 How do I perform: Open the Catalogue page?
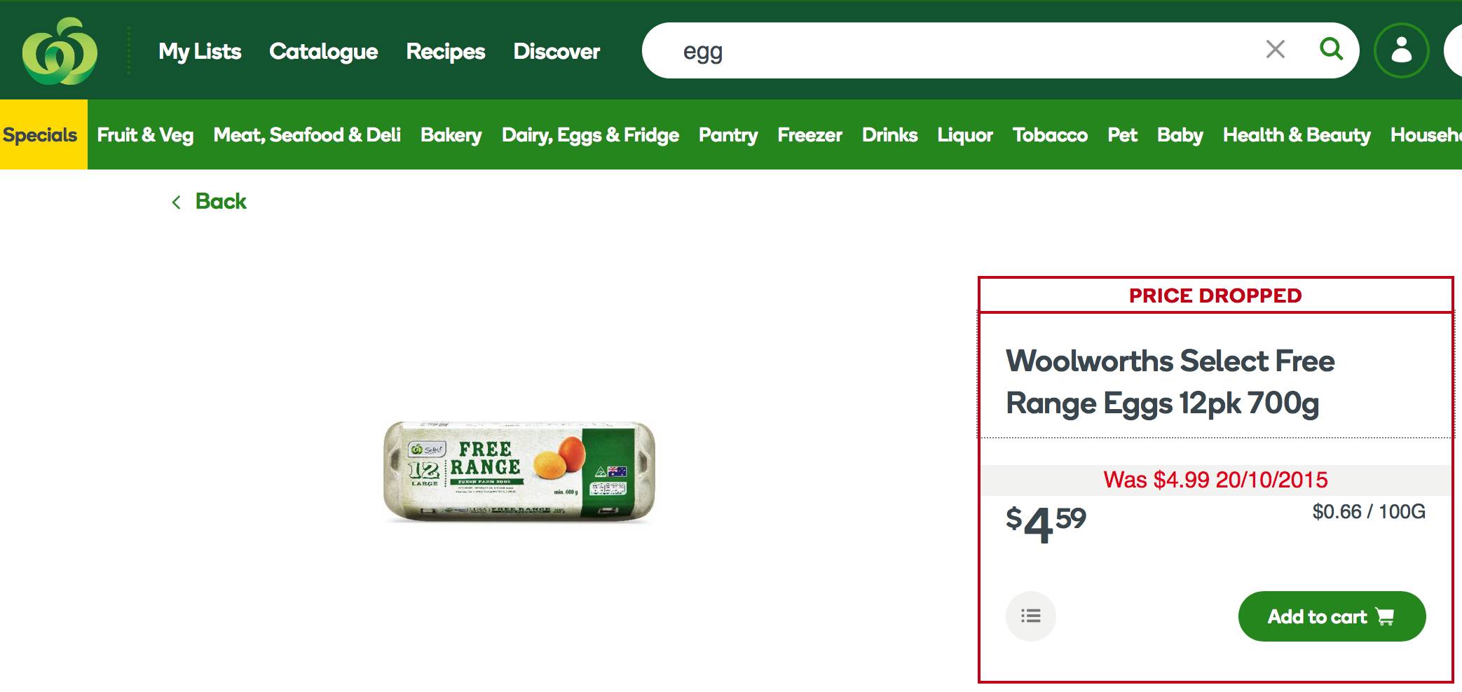tap(323, 51)
